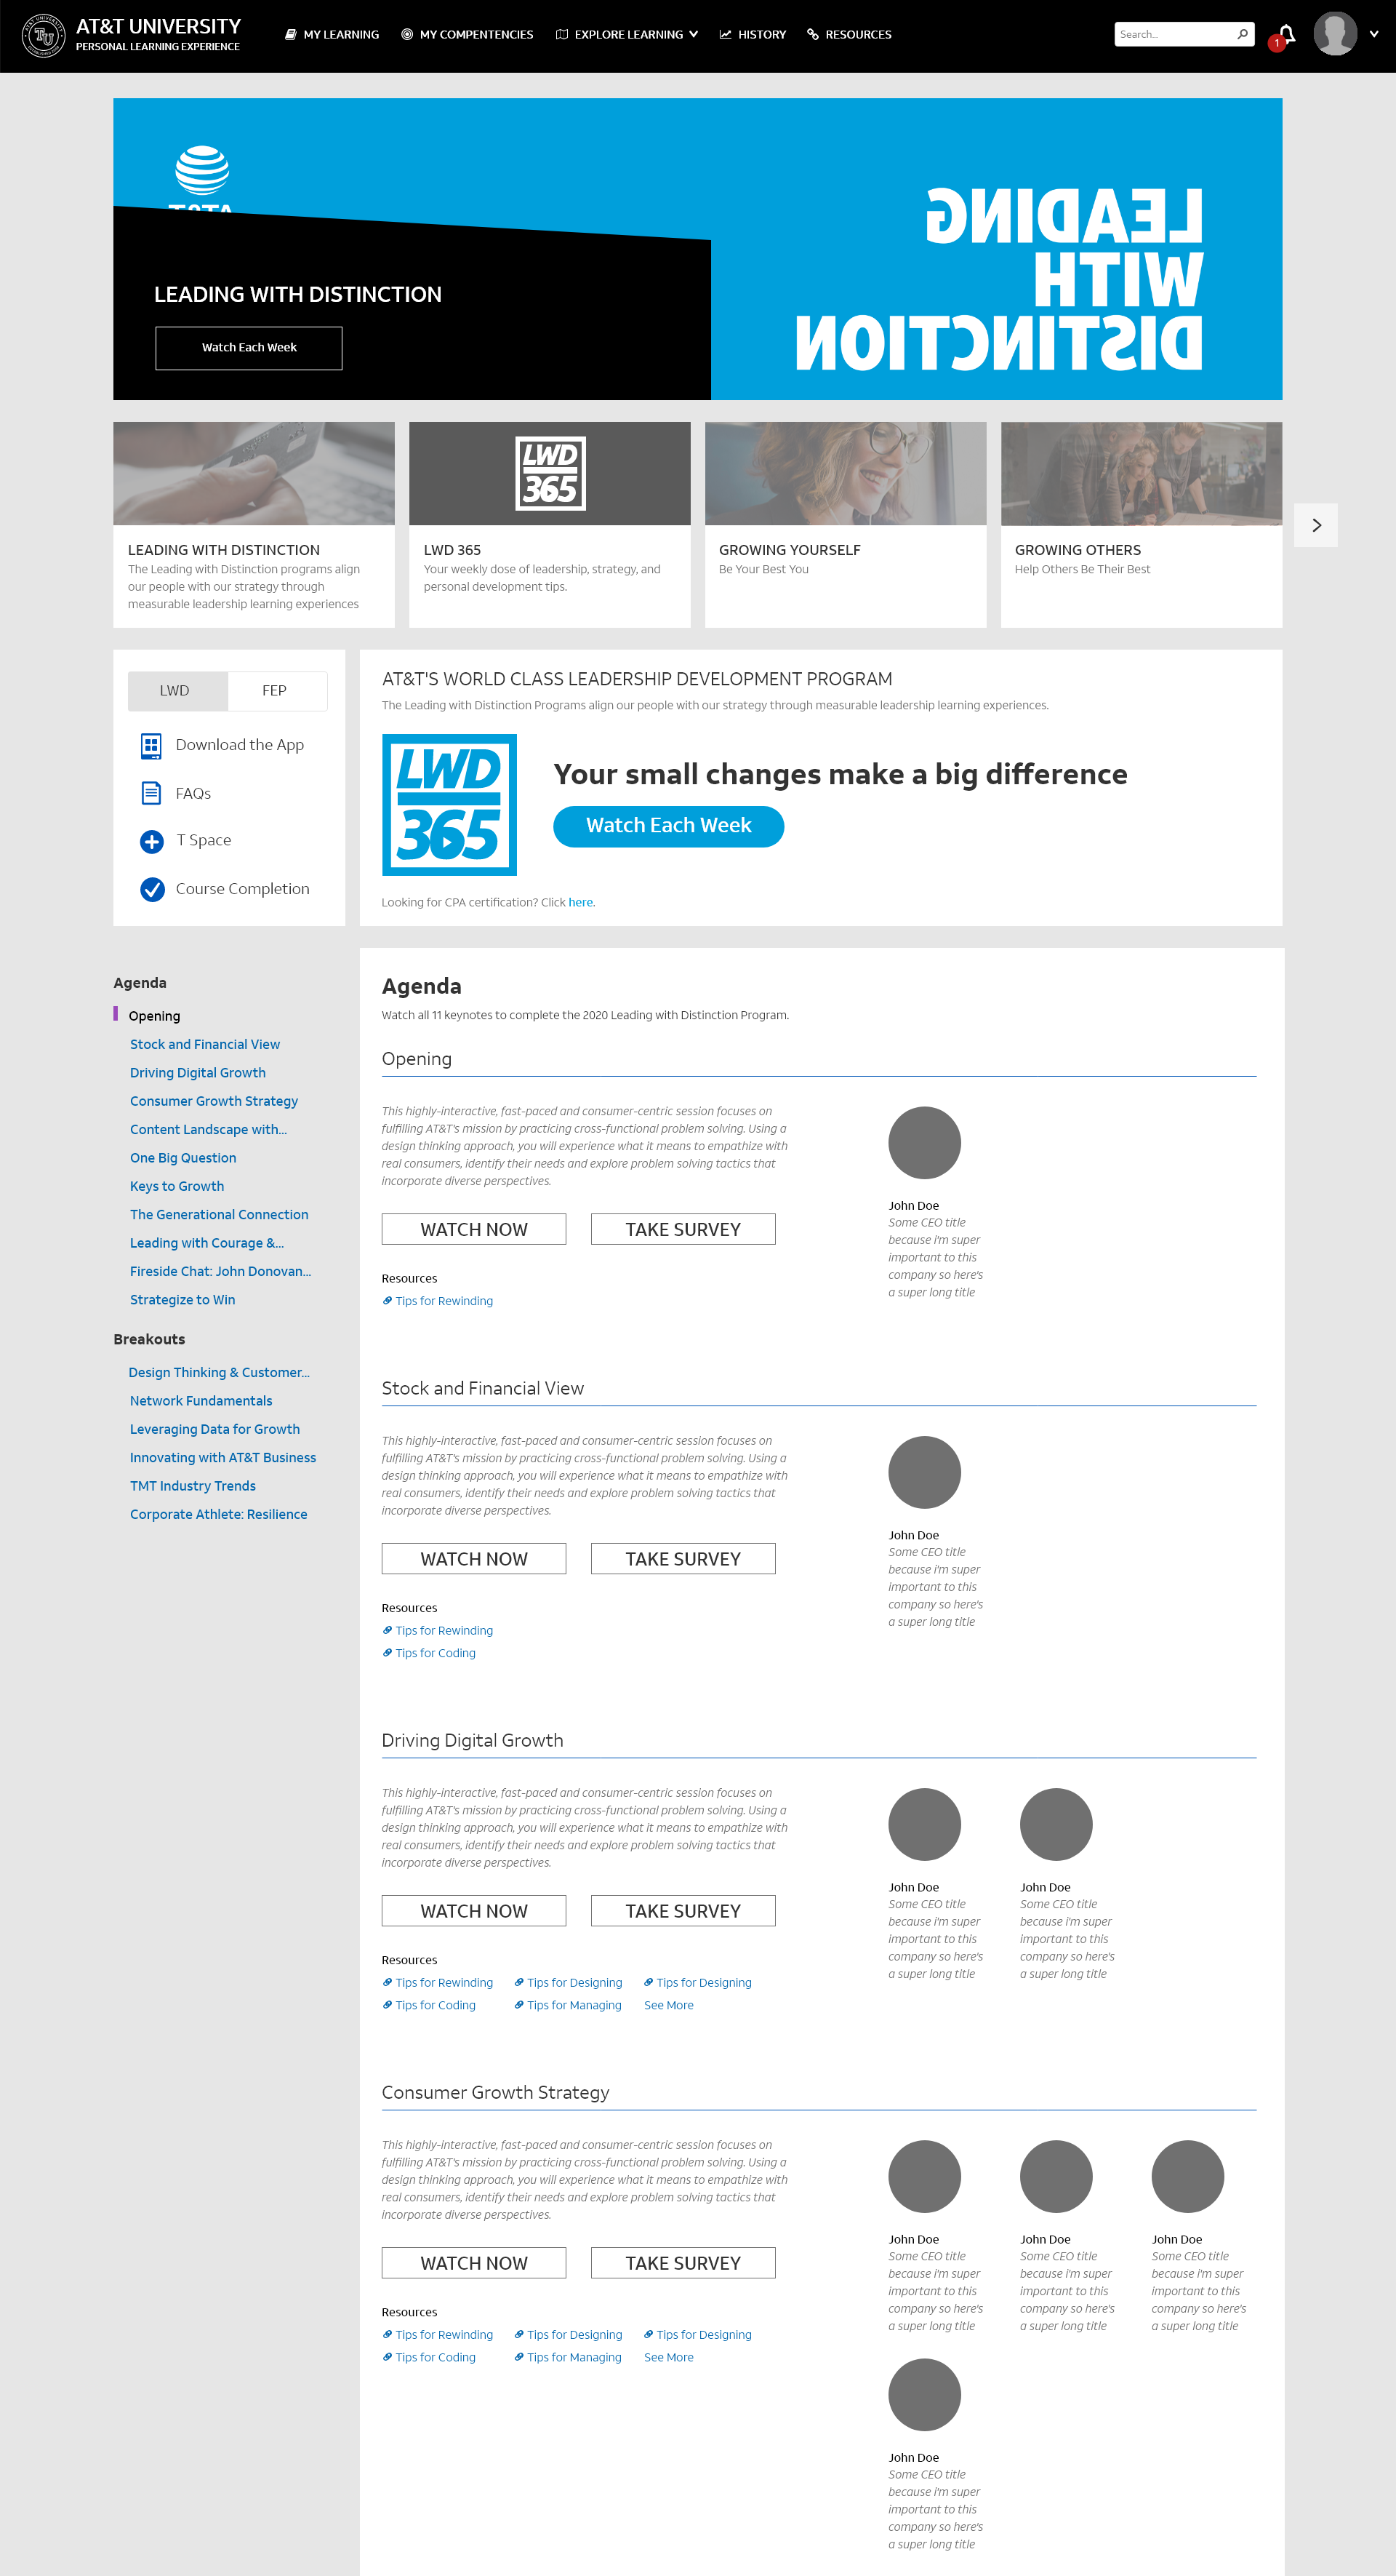The image size is (1396, 2576).
Task: Open the LWD 365 card
Action: pyautogui.click(x=550, y=525)
